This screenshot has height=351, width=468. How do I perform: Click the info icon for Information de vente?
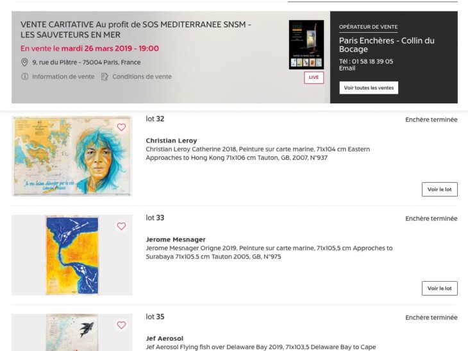[25, 76]
